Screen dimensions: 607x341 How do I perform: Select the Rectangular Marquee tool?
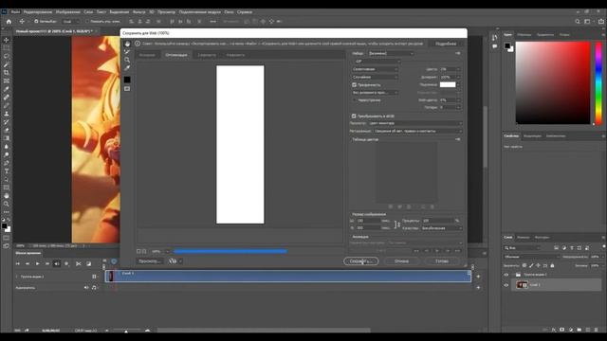coord(7,48)
